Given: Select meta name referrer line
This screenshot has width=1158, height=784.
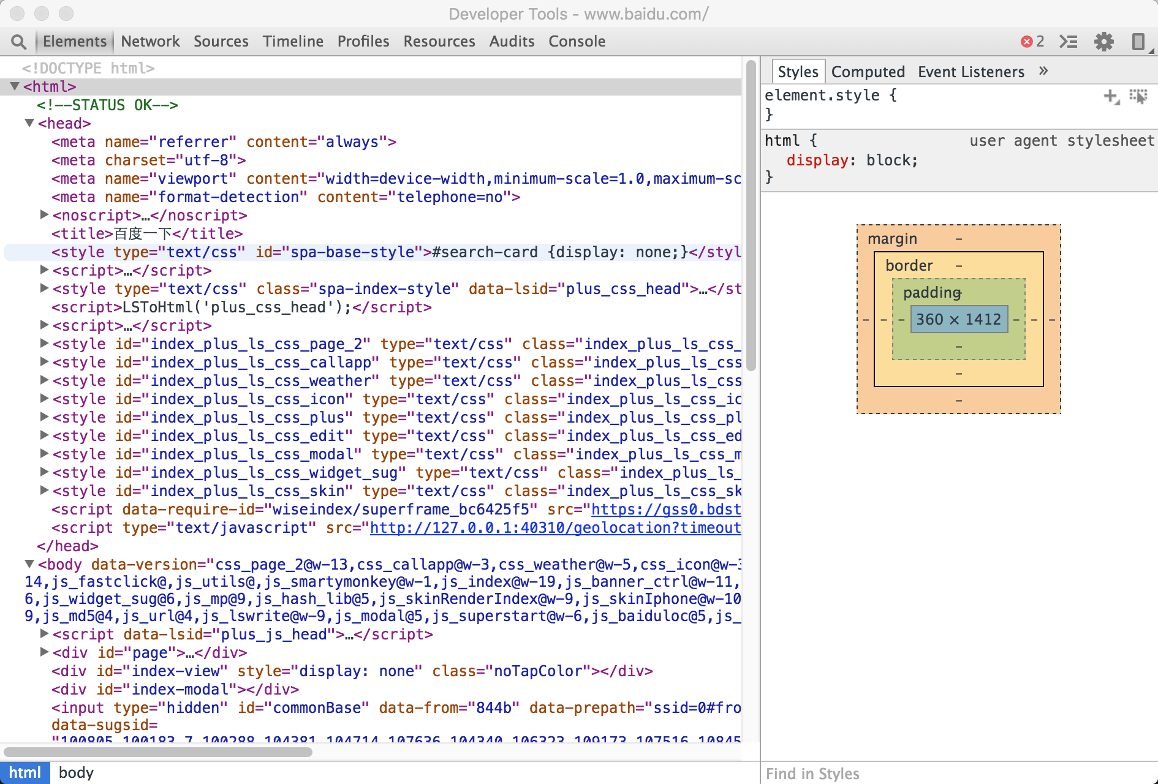Looking at the screenshot, I should pos(224,141).
